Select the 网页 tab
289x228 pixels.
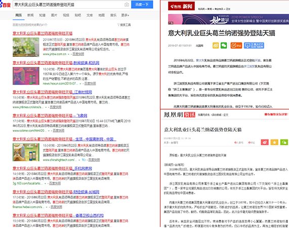[18, 15]
